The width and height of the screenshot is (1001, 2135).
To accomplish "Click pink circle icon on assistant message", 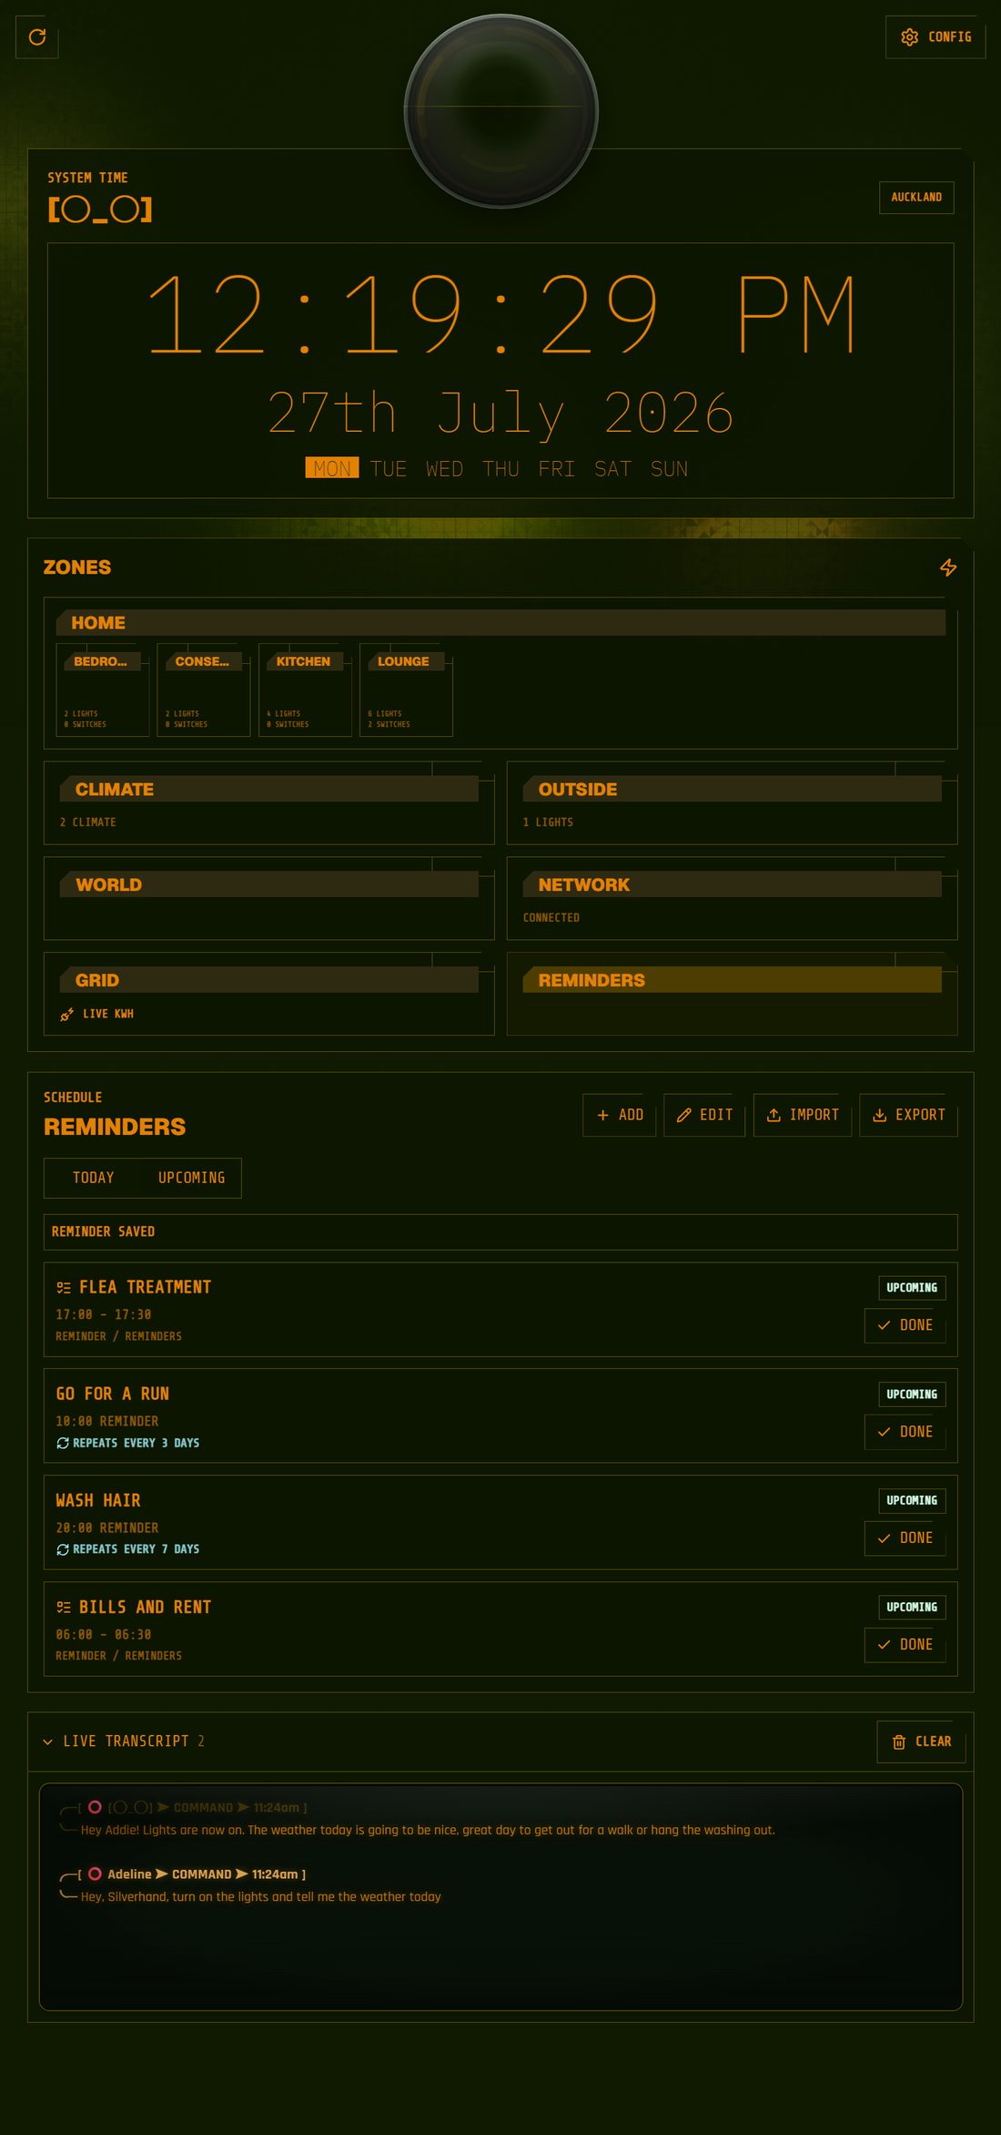I will pyautogui.click(x=95, y=1807).
